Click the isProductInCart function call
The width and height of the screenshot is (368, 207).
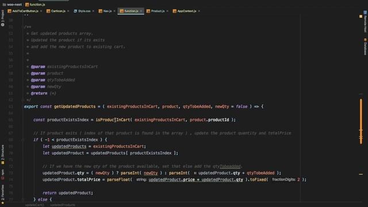coord(113,120)
